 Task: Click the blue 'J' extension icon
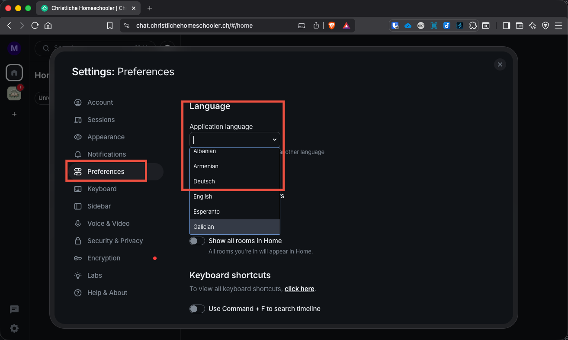447,26
